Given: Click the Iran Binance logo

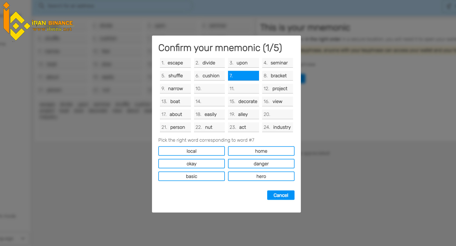Looking at the screenshot, I should pos(38,22).
